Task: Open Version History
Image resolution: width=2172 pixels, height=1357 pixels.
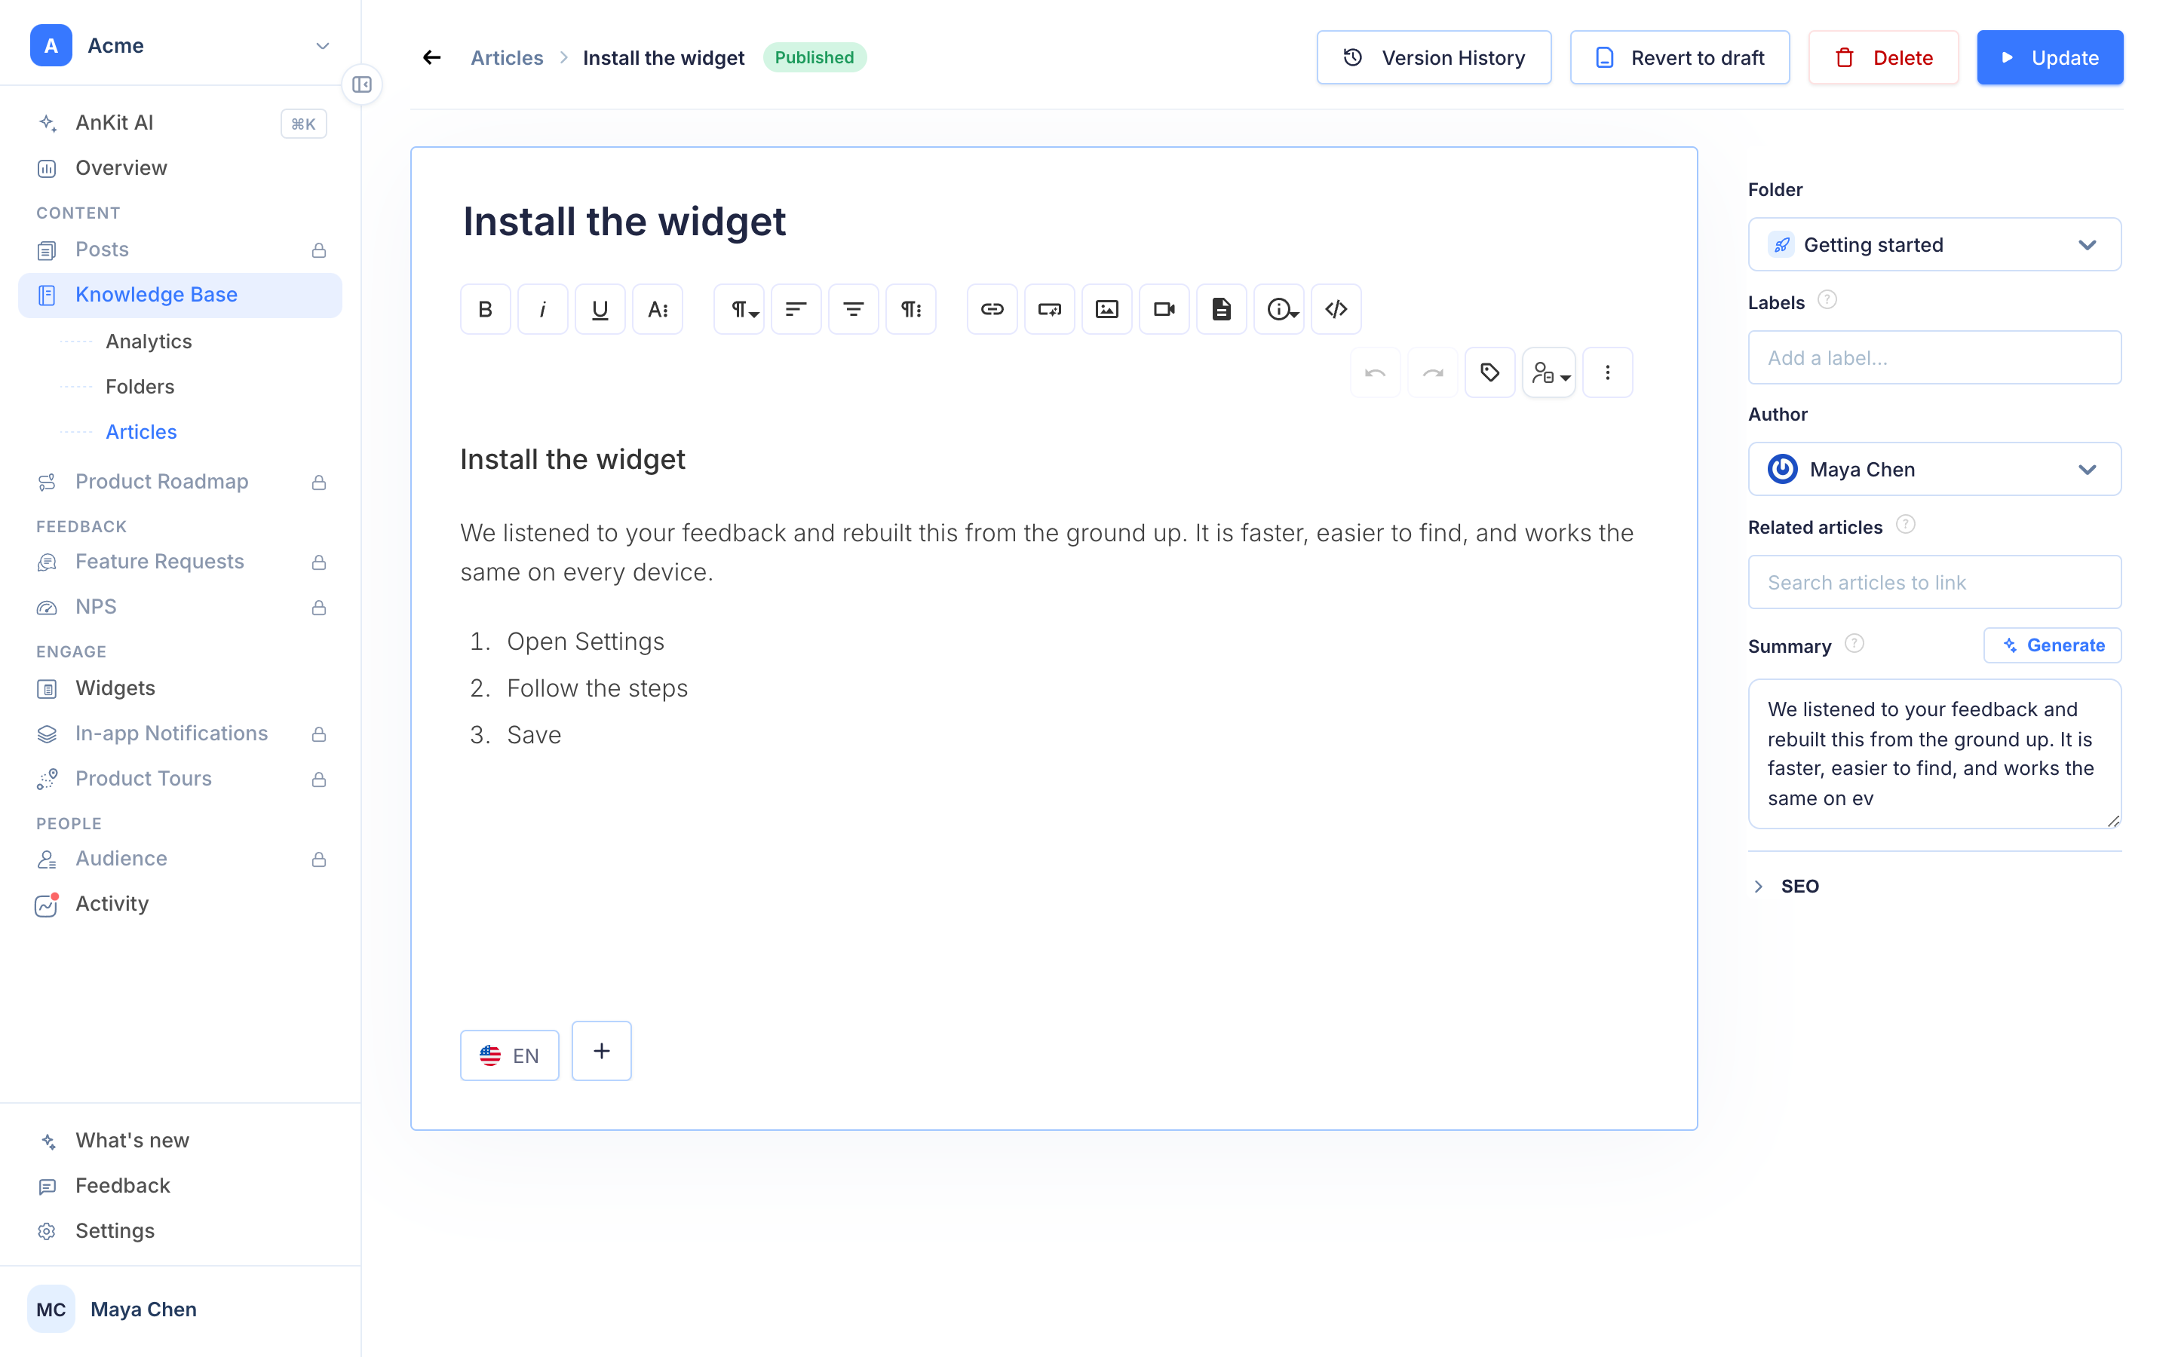Action: [1434, 57]
